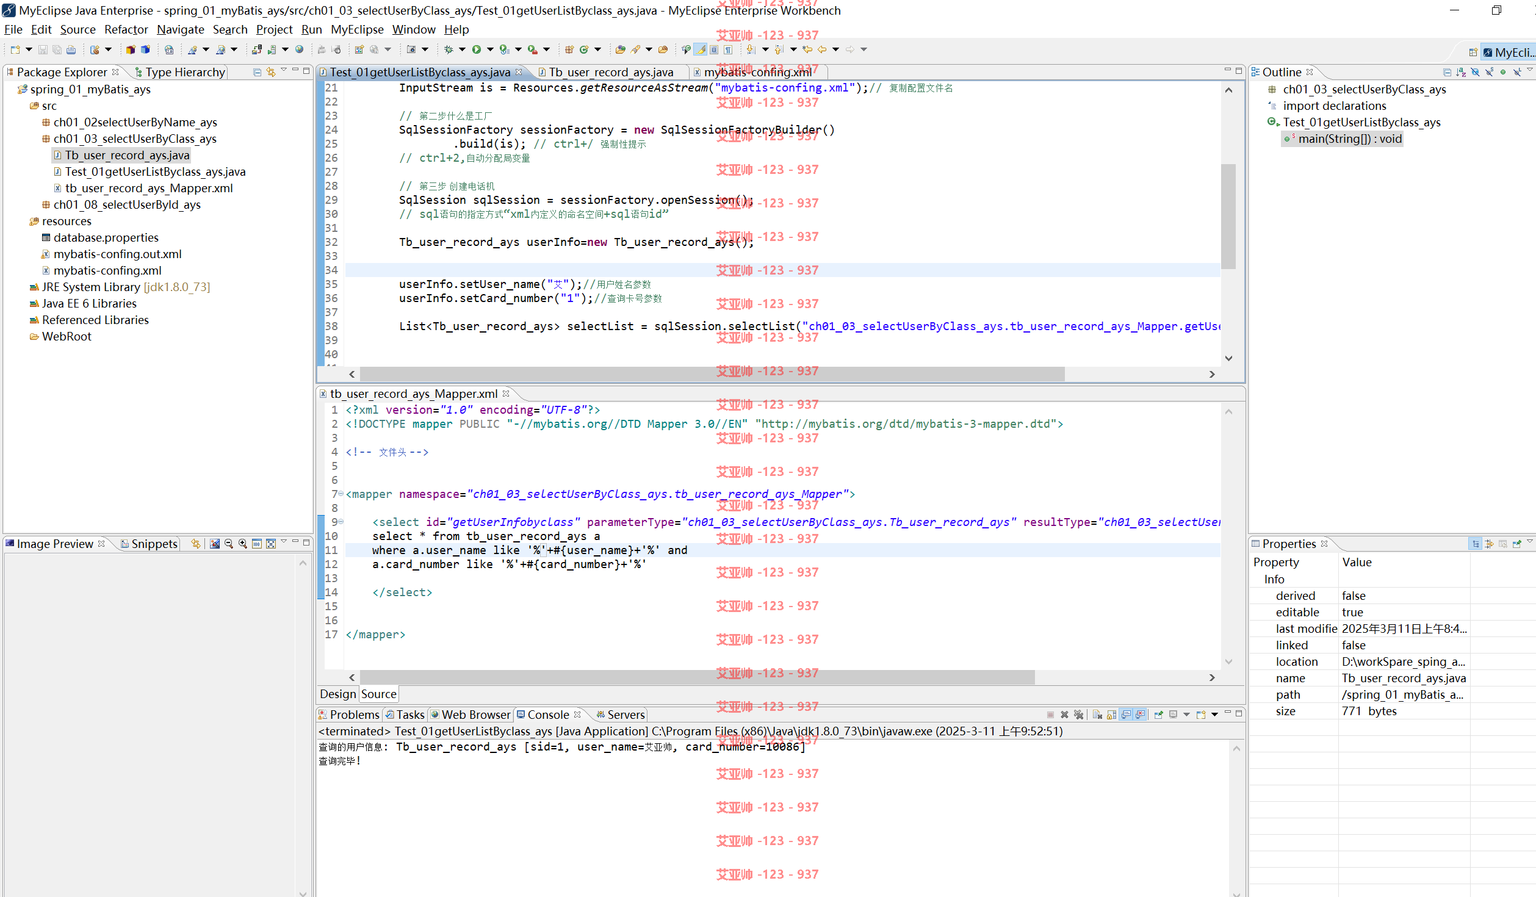The image size is (1536, 897).
Task: Toggle Hide Static Members in Outline
Action: coord(1489,72)
